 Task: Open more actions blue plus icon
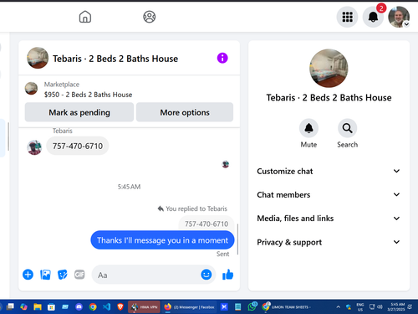(28, 275)
